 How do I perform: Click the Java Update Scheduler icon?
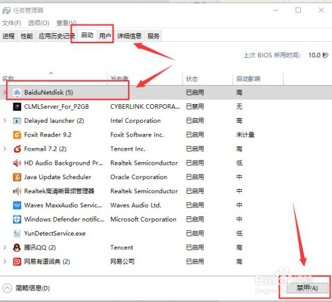click(17, 177)
